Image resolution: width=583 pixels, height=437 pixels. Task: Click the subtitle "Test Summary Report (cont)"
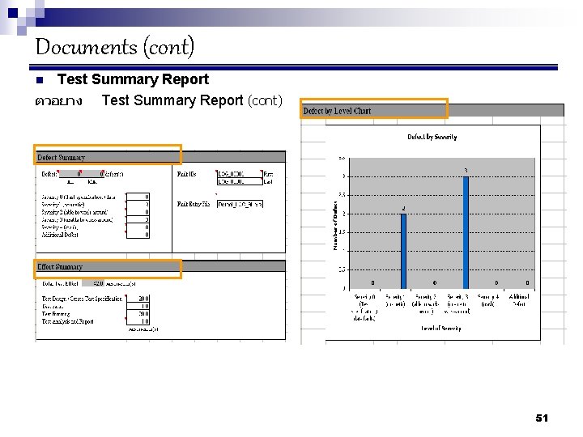click(x=192, y=100)
